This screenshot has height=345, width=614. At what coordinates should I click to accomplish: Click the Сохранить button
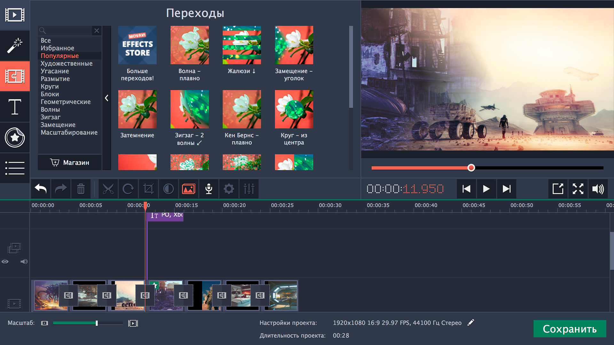pos(570,329)
